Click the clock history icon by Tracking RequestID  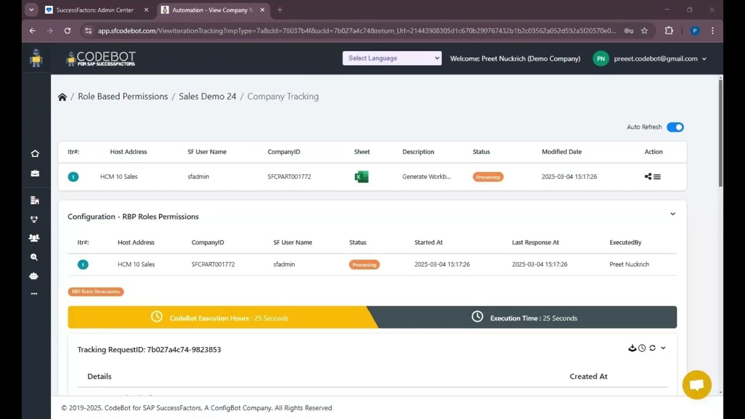[x=642, y=348]
